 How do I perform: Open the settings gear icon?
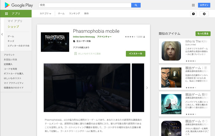click(204, 14)
